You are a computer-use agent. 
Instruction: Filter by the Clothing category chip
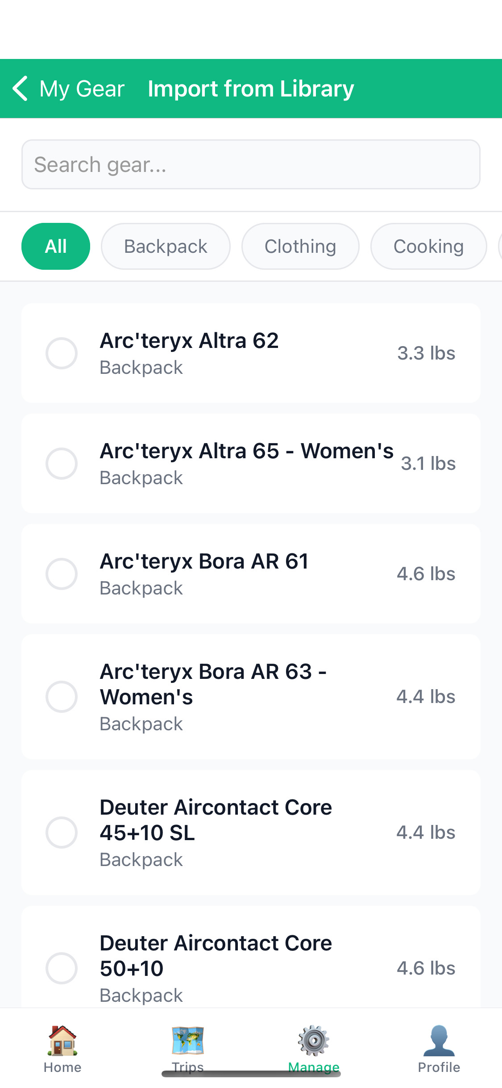[300, 247]
